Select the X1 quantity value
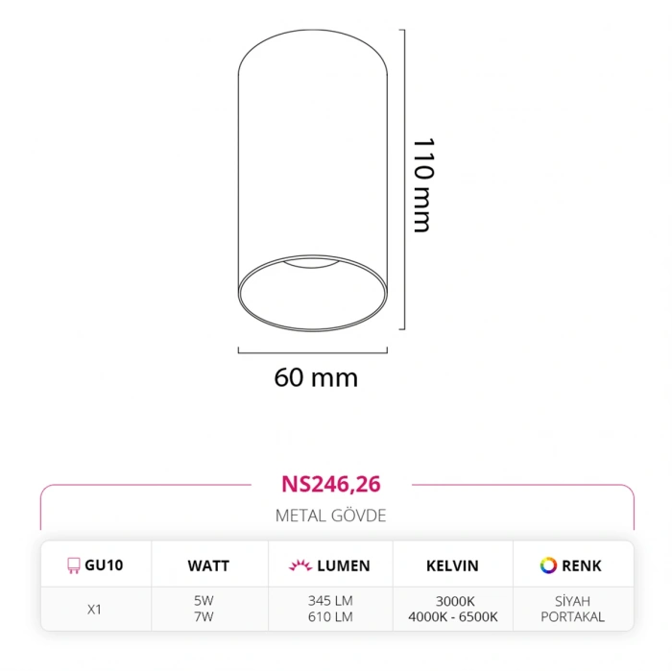 coord(94,609)
